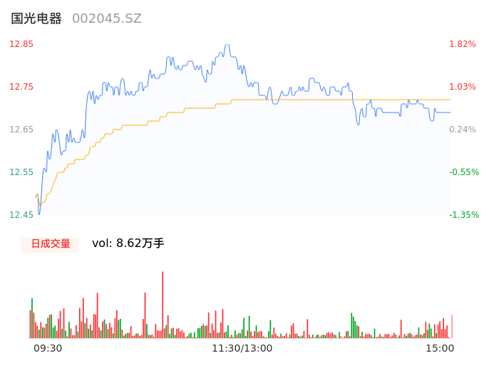Image resolution: width=489 pixels, height=373 pixels.
Task: Click the 11:30/13:00 midday time marker
Action: click(242, 348)
